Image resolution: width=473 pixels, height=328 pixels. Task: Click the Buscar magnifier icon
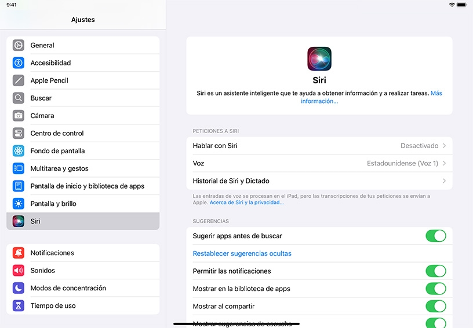coord(19,98)
